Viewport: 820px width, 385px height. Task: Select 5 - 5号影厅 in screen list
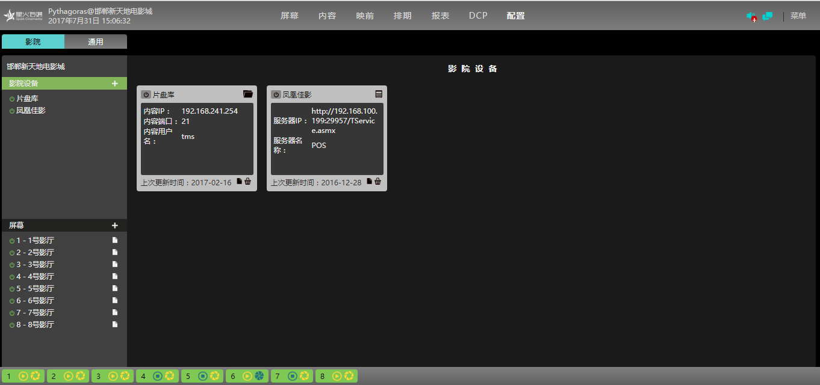[x=35, y=289]
